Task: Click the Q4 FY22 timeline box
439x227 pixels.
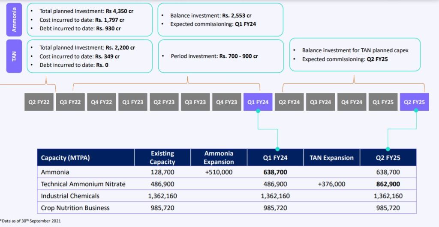Action: [102, 102]
